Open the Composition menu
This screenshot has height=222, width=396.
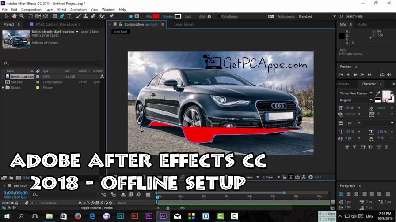[x=31, y=10]
